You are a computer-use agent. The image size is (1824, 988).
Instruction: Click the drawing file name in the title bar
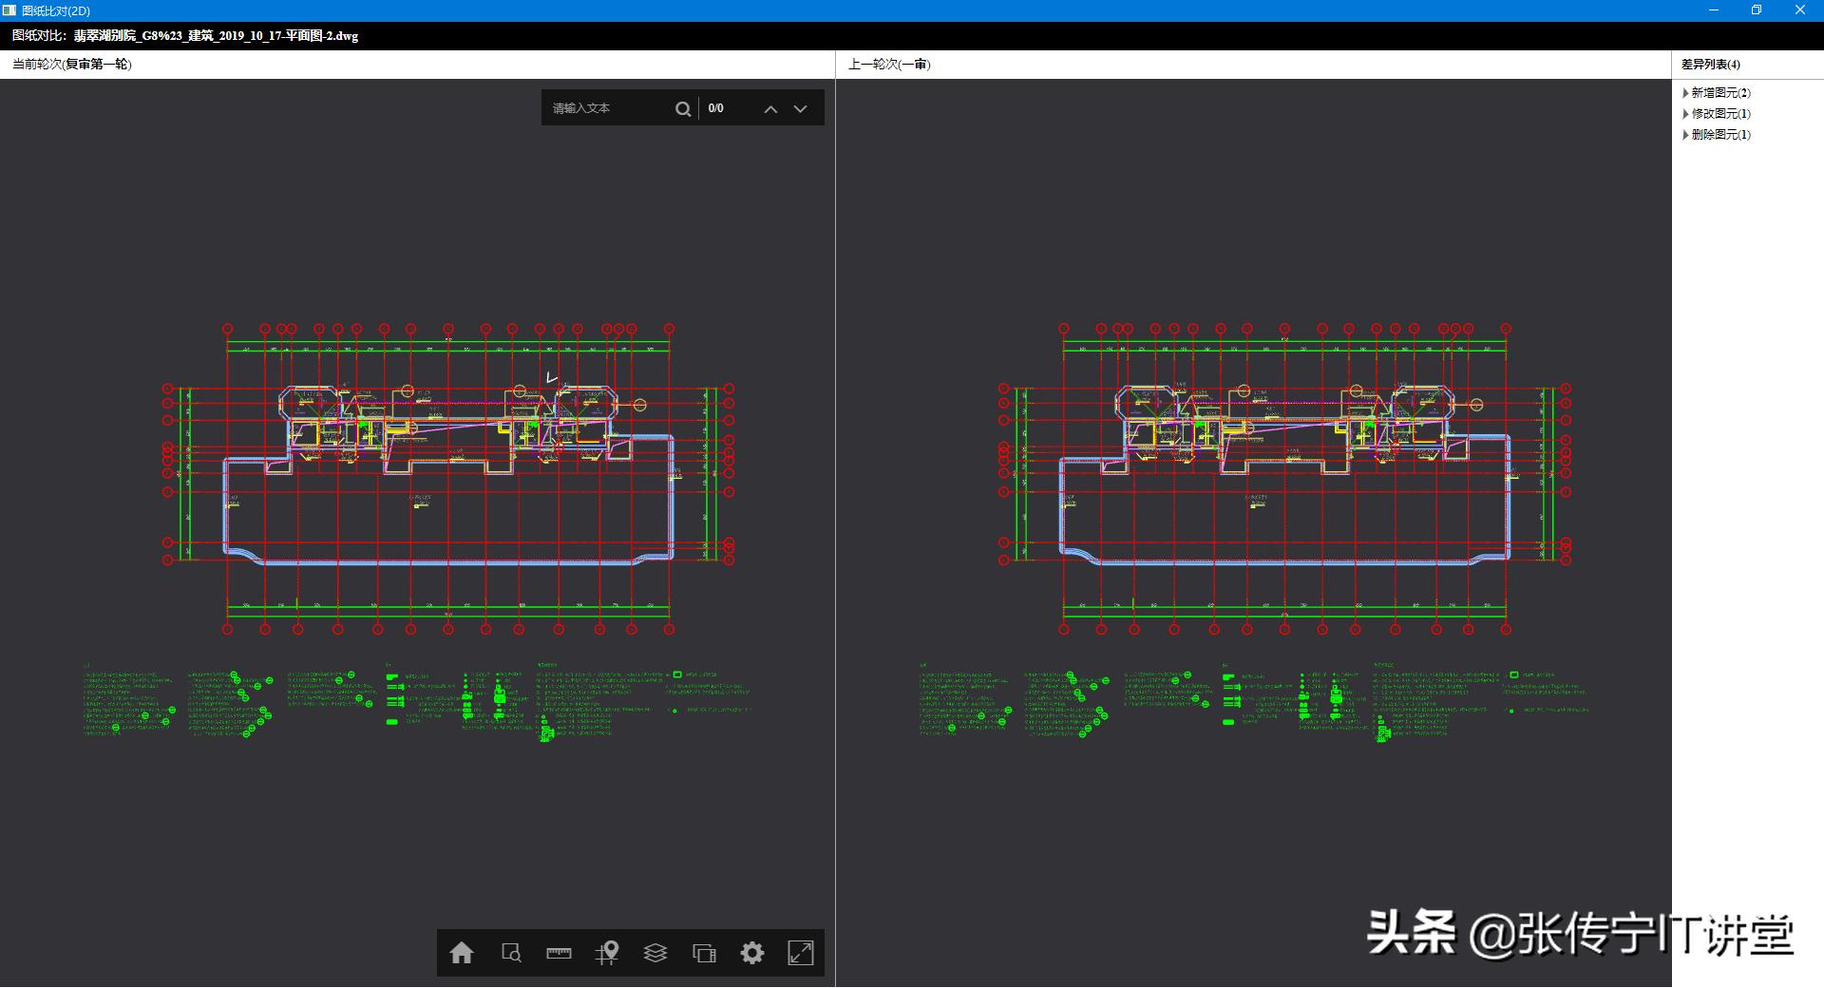[214, 35]
